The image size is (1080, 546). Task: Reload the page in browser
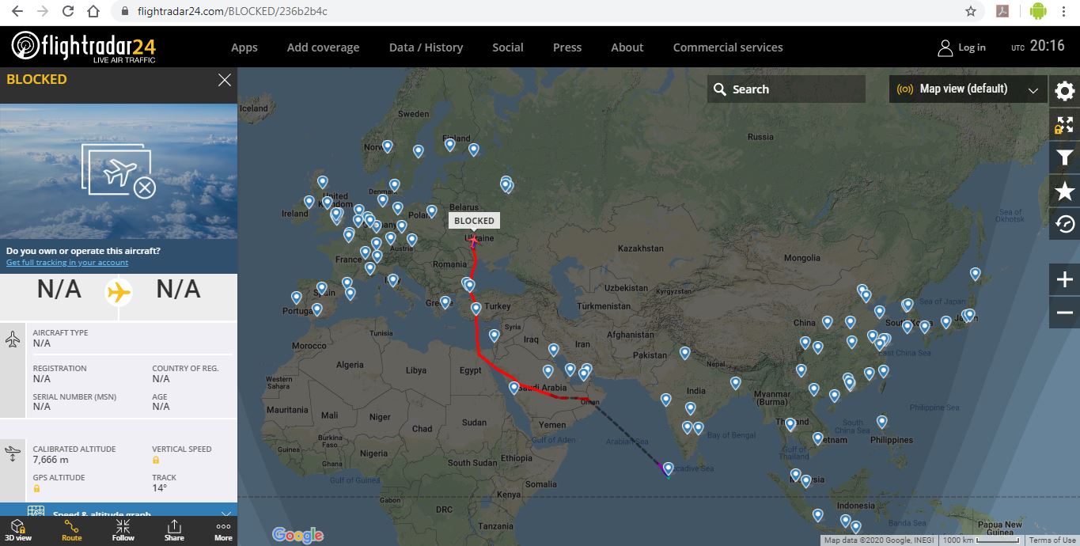point(68,12)
